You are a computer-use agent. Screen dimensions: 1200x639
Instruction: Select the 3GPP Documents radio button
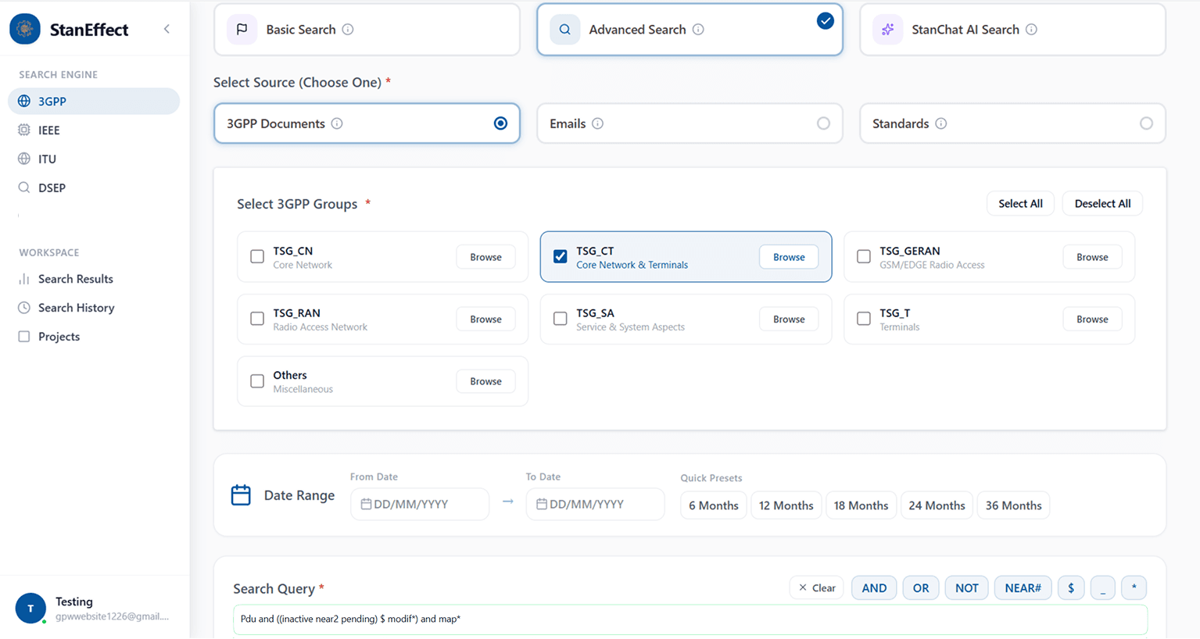pos(500,123)
